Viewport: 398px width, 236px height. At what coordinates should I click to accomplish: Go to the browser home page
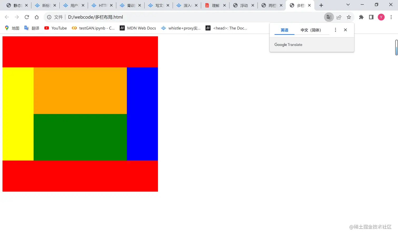coord(37,17)
